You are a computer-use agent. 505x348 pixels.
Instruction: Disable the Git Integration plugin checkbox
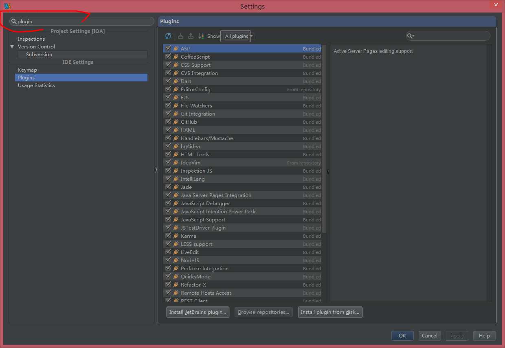tap(168, 114)
